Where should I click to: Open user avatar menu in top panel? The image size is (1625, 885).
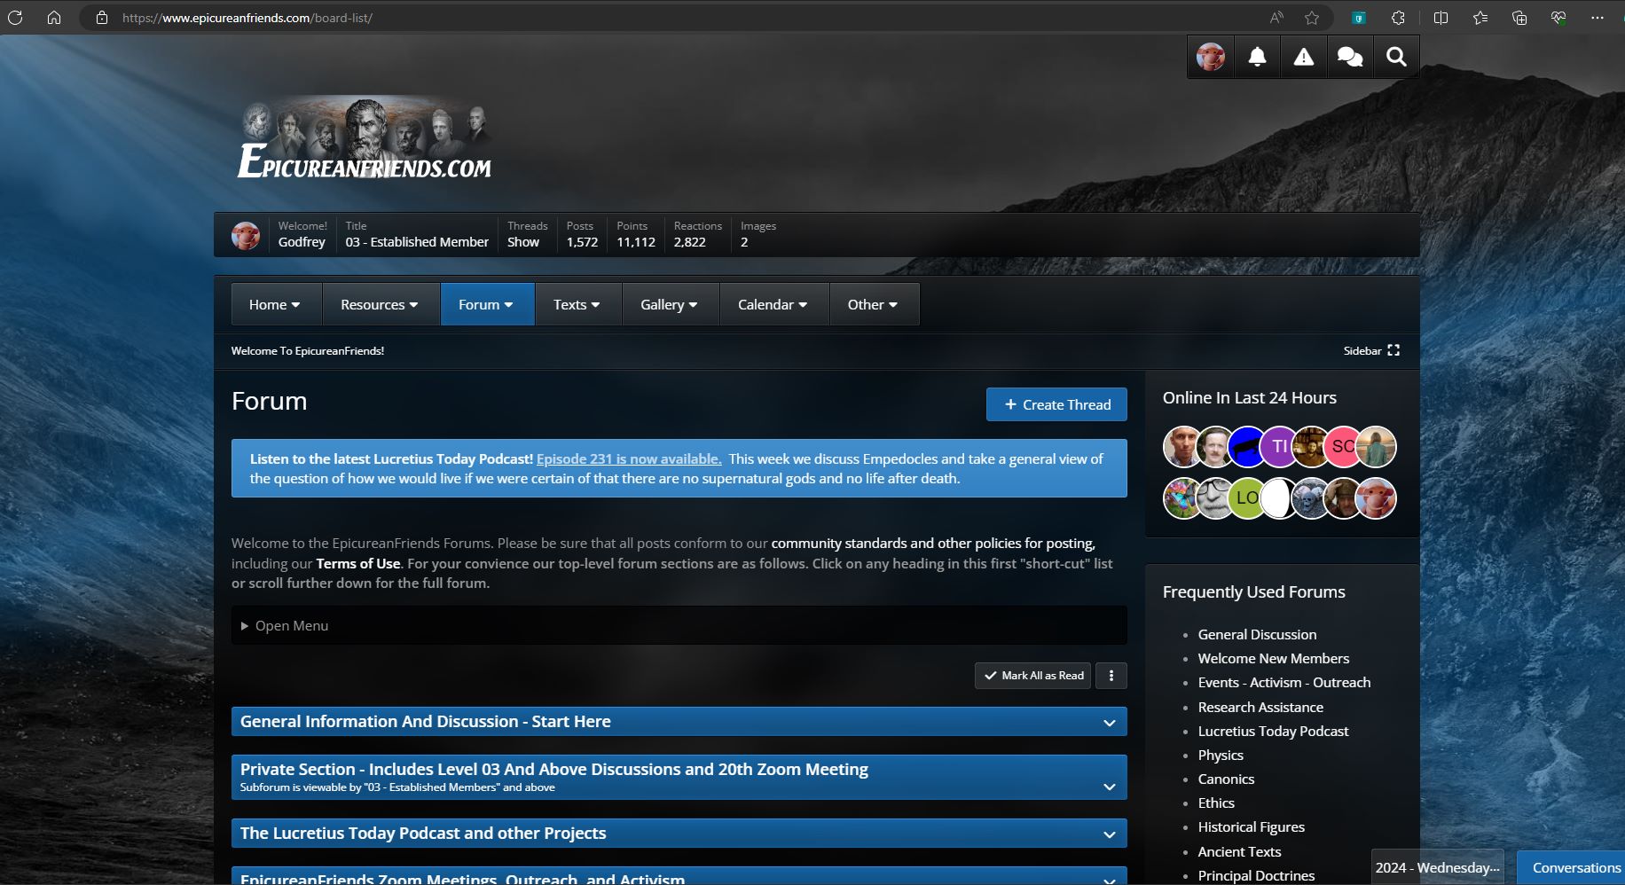1211,58
